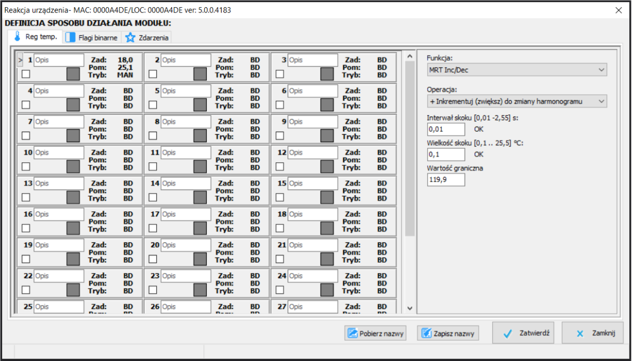
Task: Close the Reakcja urządzenia window
Action: coord(618,10)
